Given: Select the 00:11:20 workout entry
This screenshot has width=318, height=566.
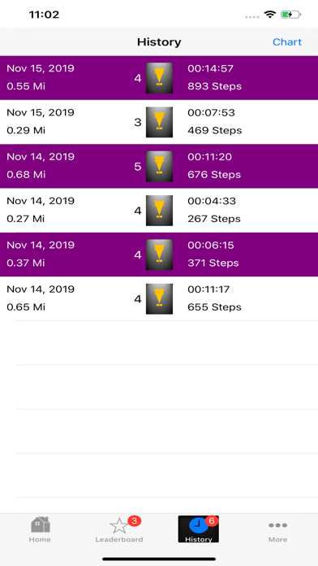Looking at the screenshot, I should pos(159,166).
